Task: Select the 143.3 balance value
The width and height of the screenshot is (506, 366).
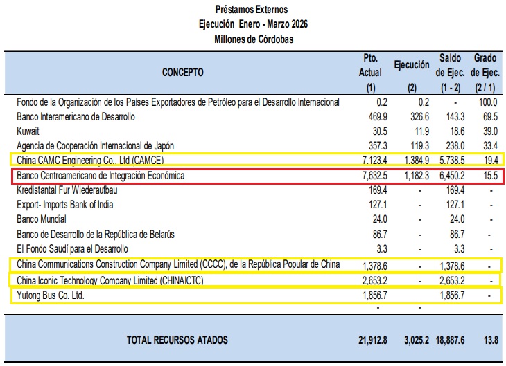Action: pos(455,117)
